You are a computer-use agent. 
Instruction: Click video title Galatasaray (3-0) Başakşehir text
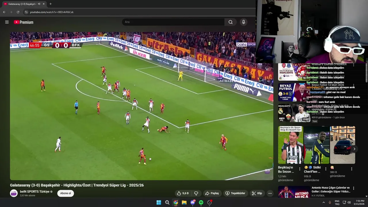click(77, 185)
